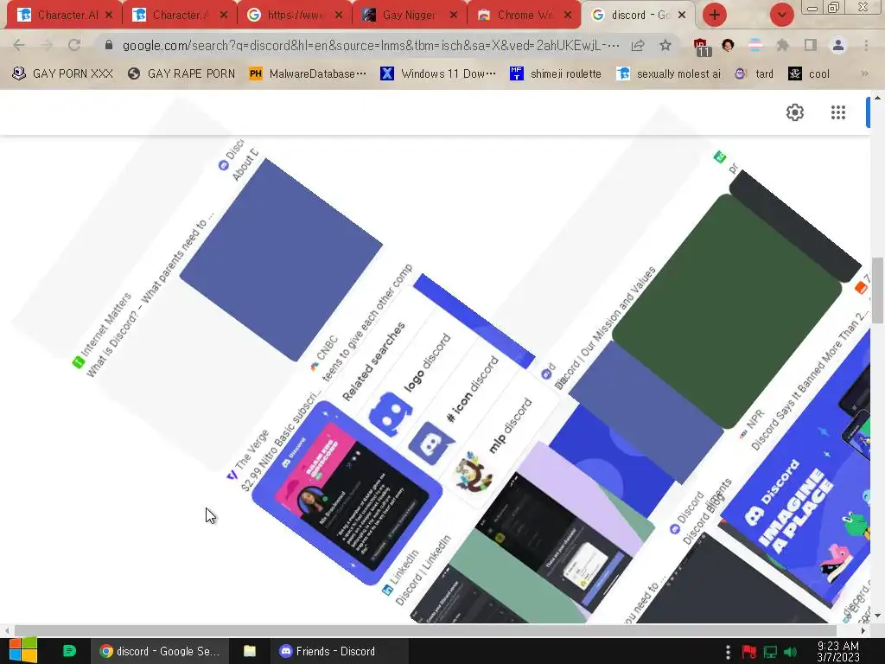Open Google quick settings gear
Screen dimensions: 885x664
[795, 112]
